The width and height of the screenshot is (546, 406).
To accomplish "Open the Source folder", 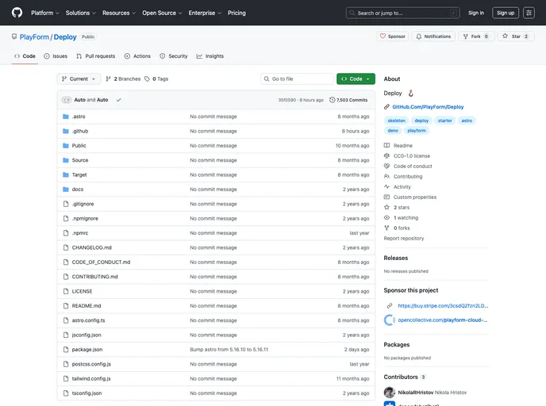I will pyautogui.click(x=80, y=160).
